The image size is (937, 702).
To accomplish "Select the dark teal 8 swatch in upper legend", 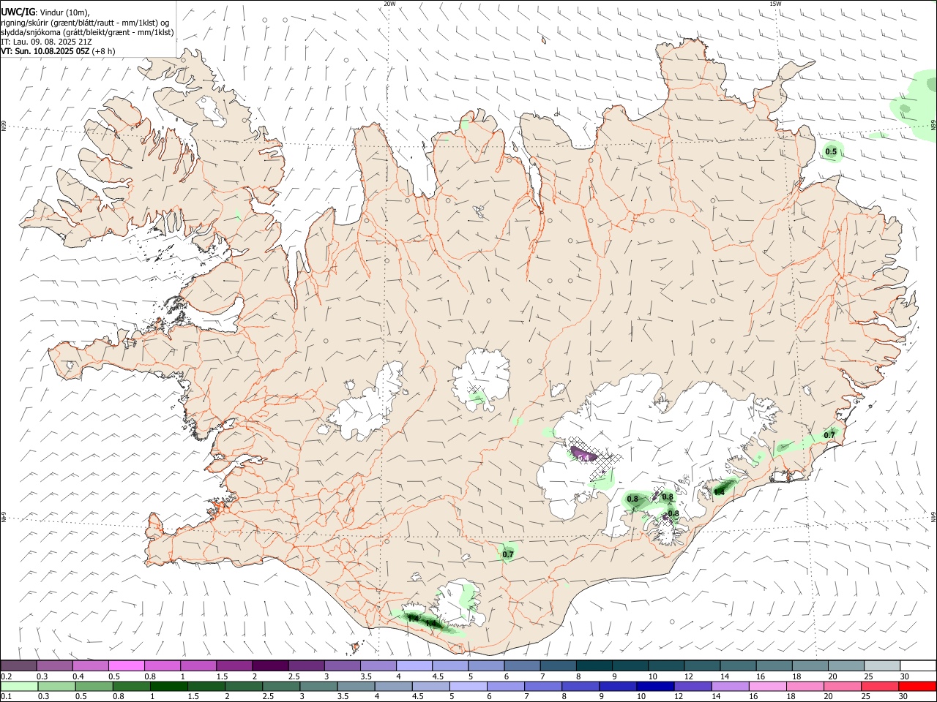I will click(594, 665).
